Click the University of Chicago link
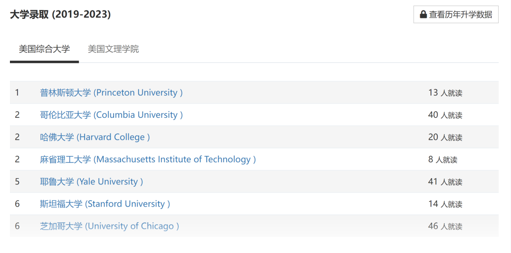 [x=109, y=226]
